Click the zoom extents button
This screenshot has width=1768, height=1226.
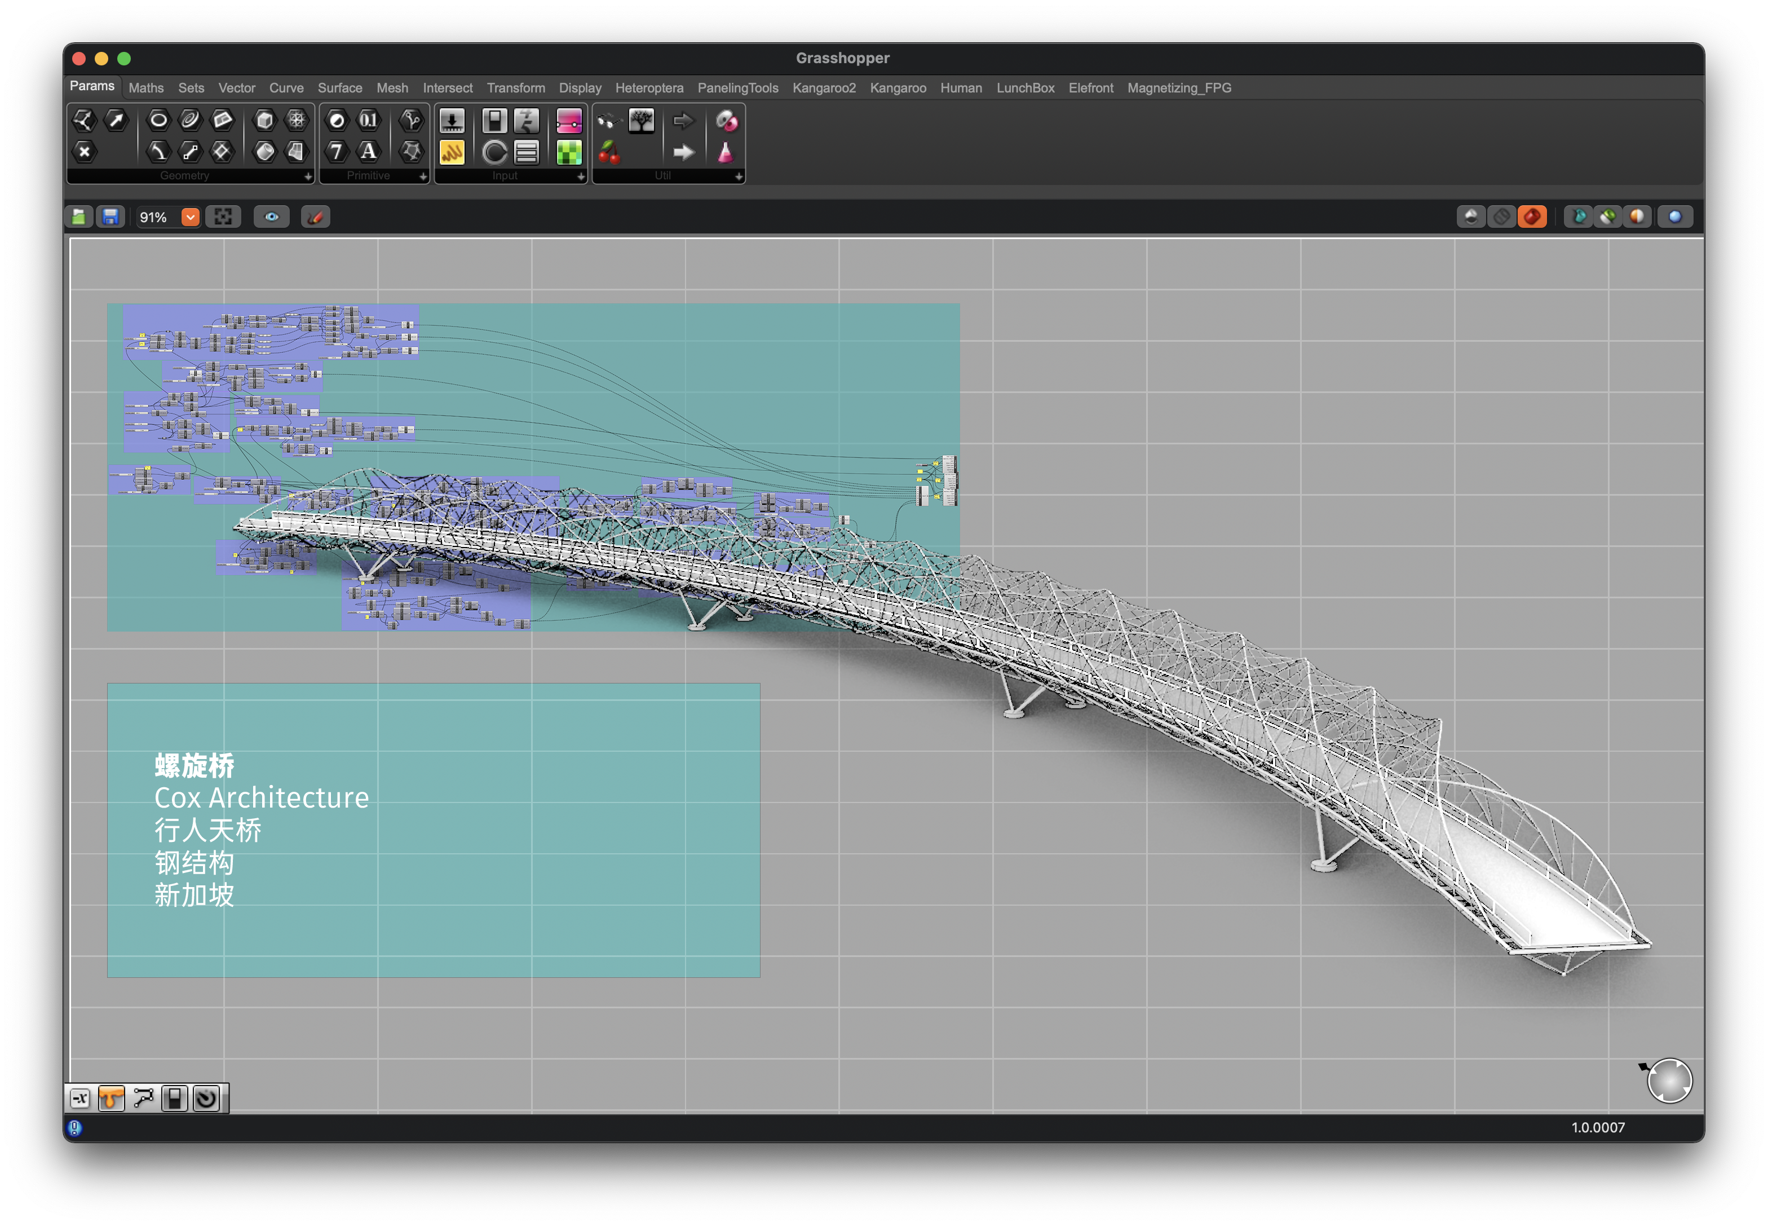pos(223,217)
